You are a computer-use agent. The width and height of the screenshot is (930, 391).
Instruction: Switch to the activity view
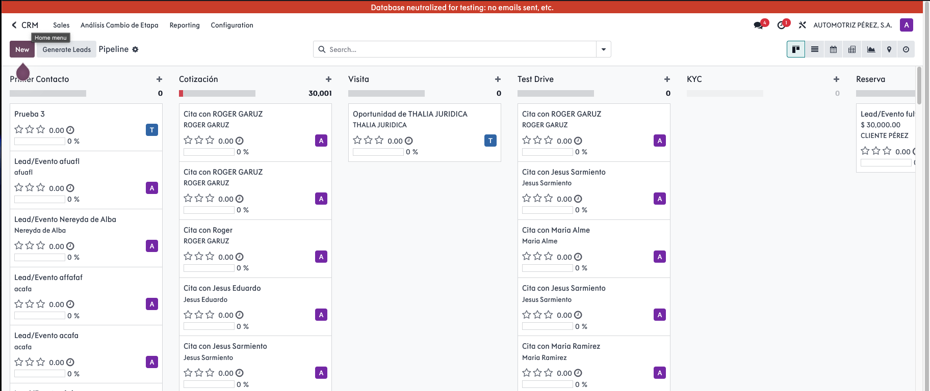[906, 49]
